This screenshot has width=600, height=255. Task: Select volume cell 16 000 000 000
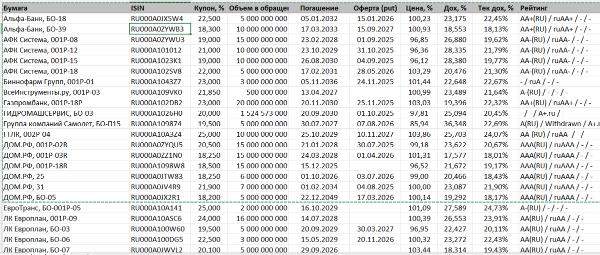tap(257, 218)
